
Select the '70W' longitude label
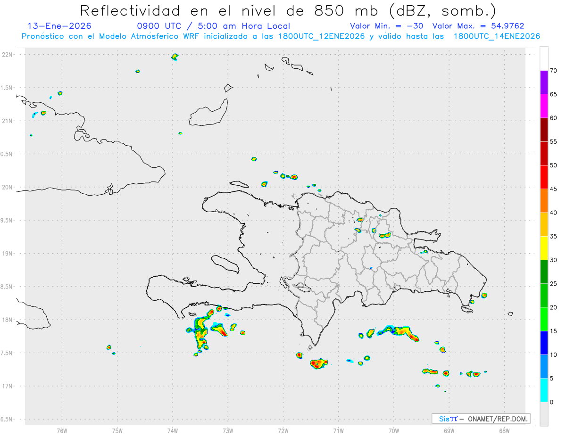(x=394, y=431)
